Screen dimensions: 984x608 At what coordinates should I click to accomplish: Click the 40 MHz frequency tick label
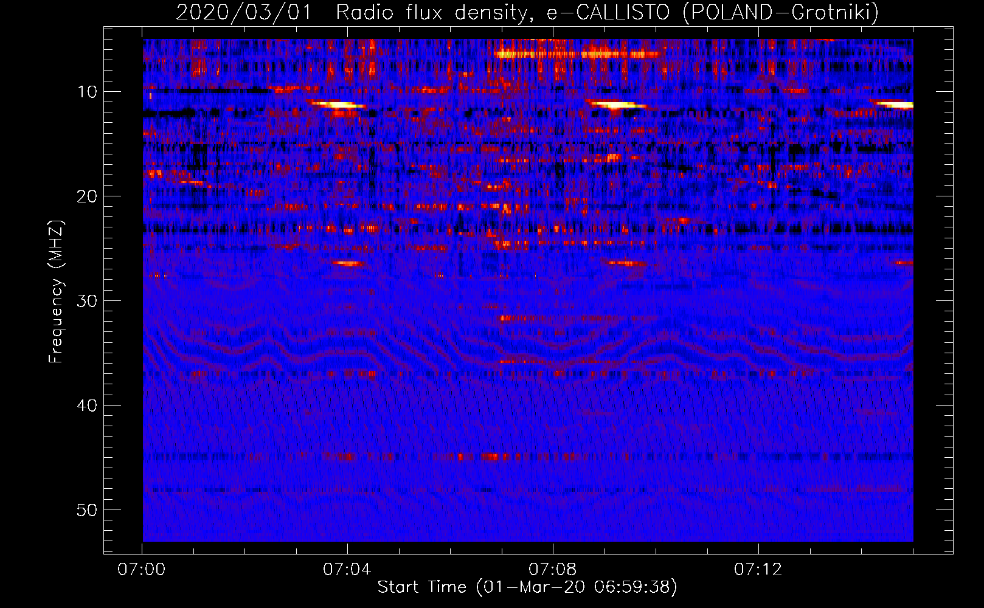(88, 406)
